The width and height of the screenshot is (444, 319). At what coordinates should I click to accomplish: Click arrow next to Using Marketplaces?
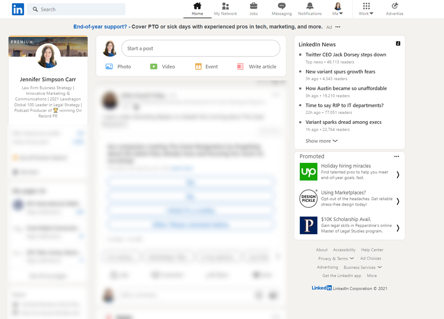[398, 201]
